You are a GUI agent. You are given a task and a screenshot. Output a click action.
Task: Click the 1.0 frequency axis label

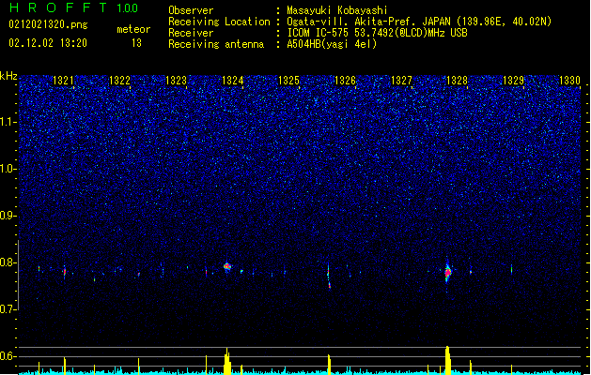(8, 169)
